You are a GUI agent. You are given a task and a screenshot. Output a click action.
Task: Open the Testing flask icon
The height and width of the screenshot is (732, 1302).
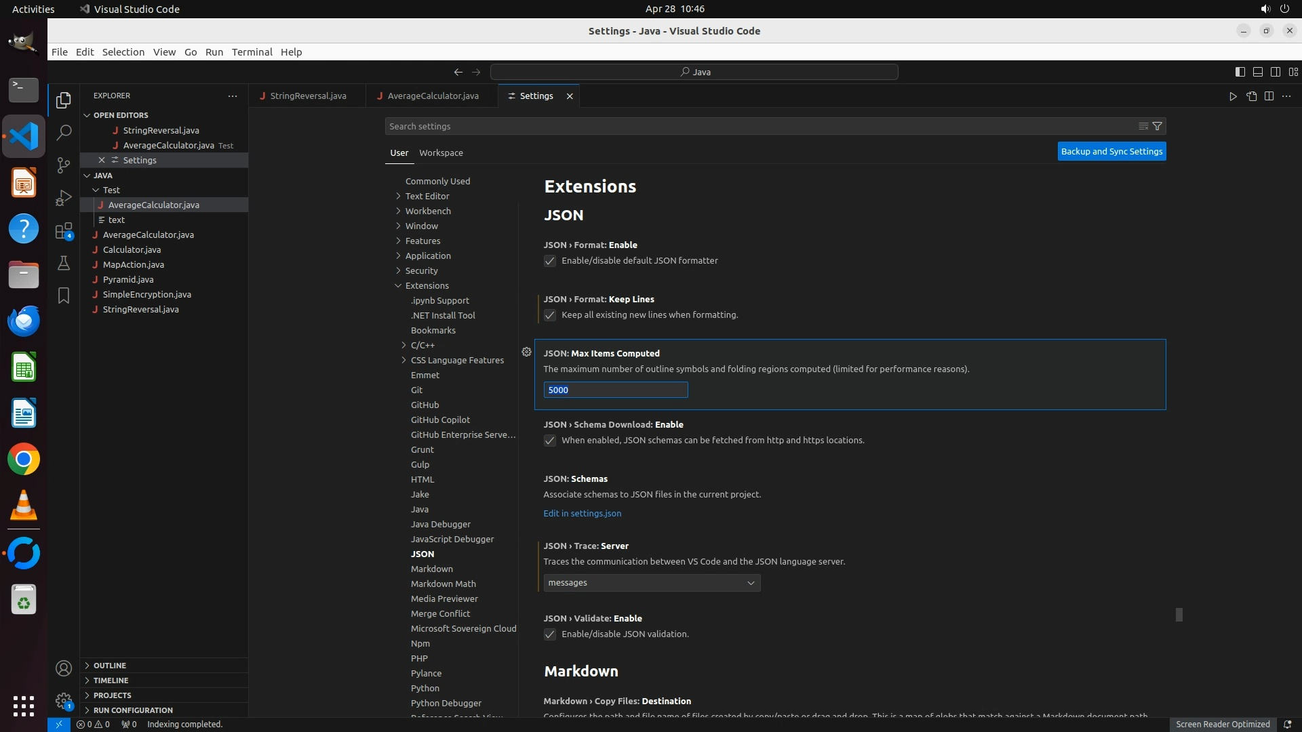[64, 263]
